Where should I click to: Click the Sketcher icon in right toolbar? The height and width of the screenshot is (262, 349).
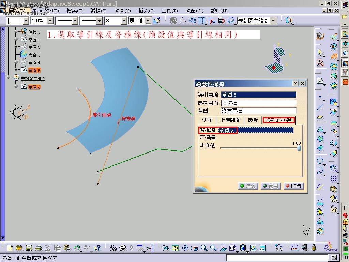[x=320, y=81]
